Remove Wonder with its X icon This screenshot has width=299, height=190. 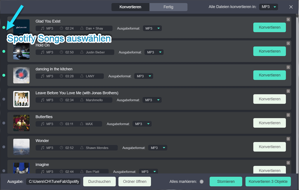tap(288, 139)
